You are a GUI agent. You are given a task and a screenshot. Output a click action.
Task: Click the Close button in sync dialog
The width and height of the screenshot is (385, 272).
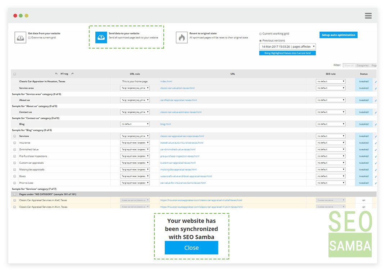(191, 248)
